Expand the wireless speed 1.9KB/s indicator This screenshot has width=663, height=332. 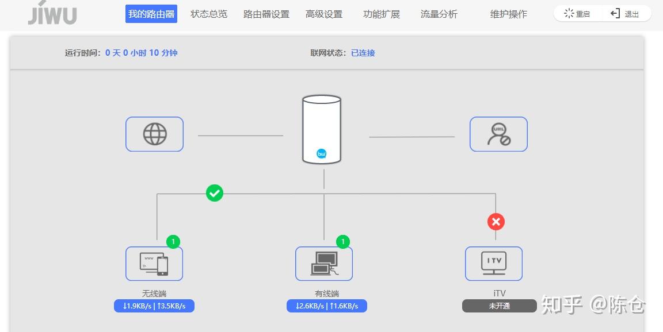pyautogui.click(x=154, y=306)
